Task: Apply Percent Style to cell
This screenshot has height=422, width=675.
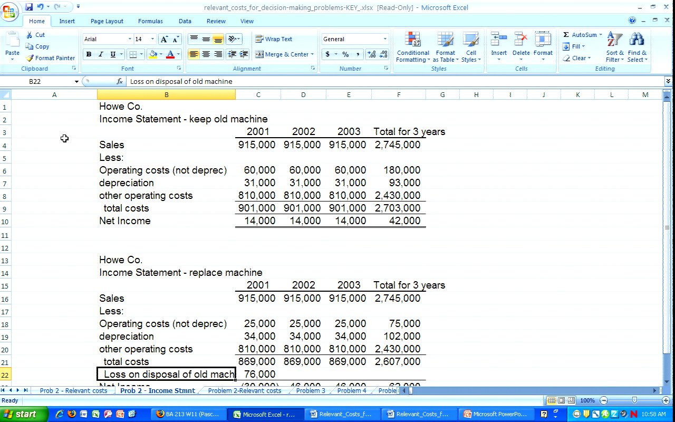Action: pyautogui.click(x=345, y=54)
